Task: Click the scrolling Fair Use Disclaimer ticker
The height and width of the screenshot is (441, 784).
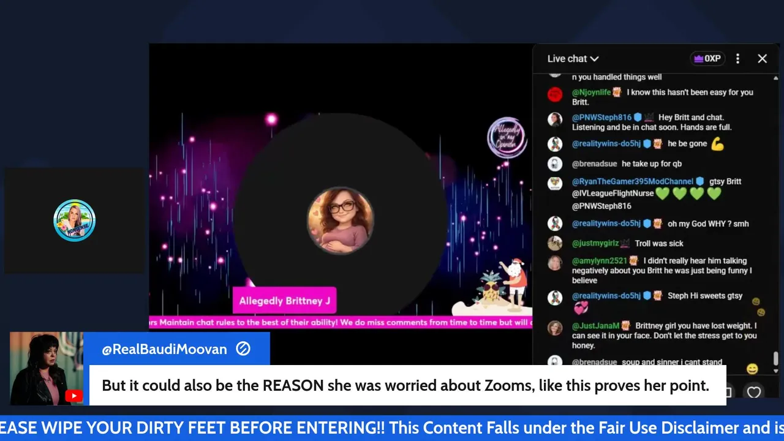Action: pyautogui.click(x=392, y=428)
